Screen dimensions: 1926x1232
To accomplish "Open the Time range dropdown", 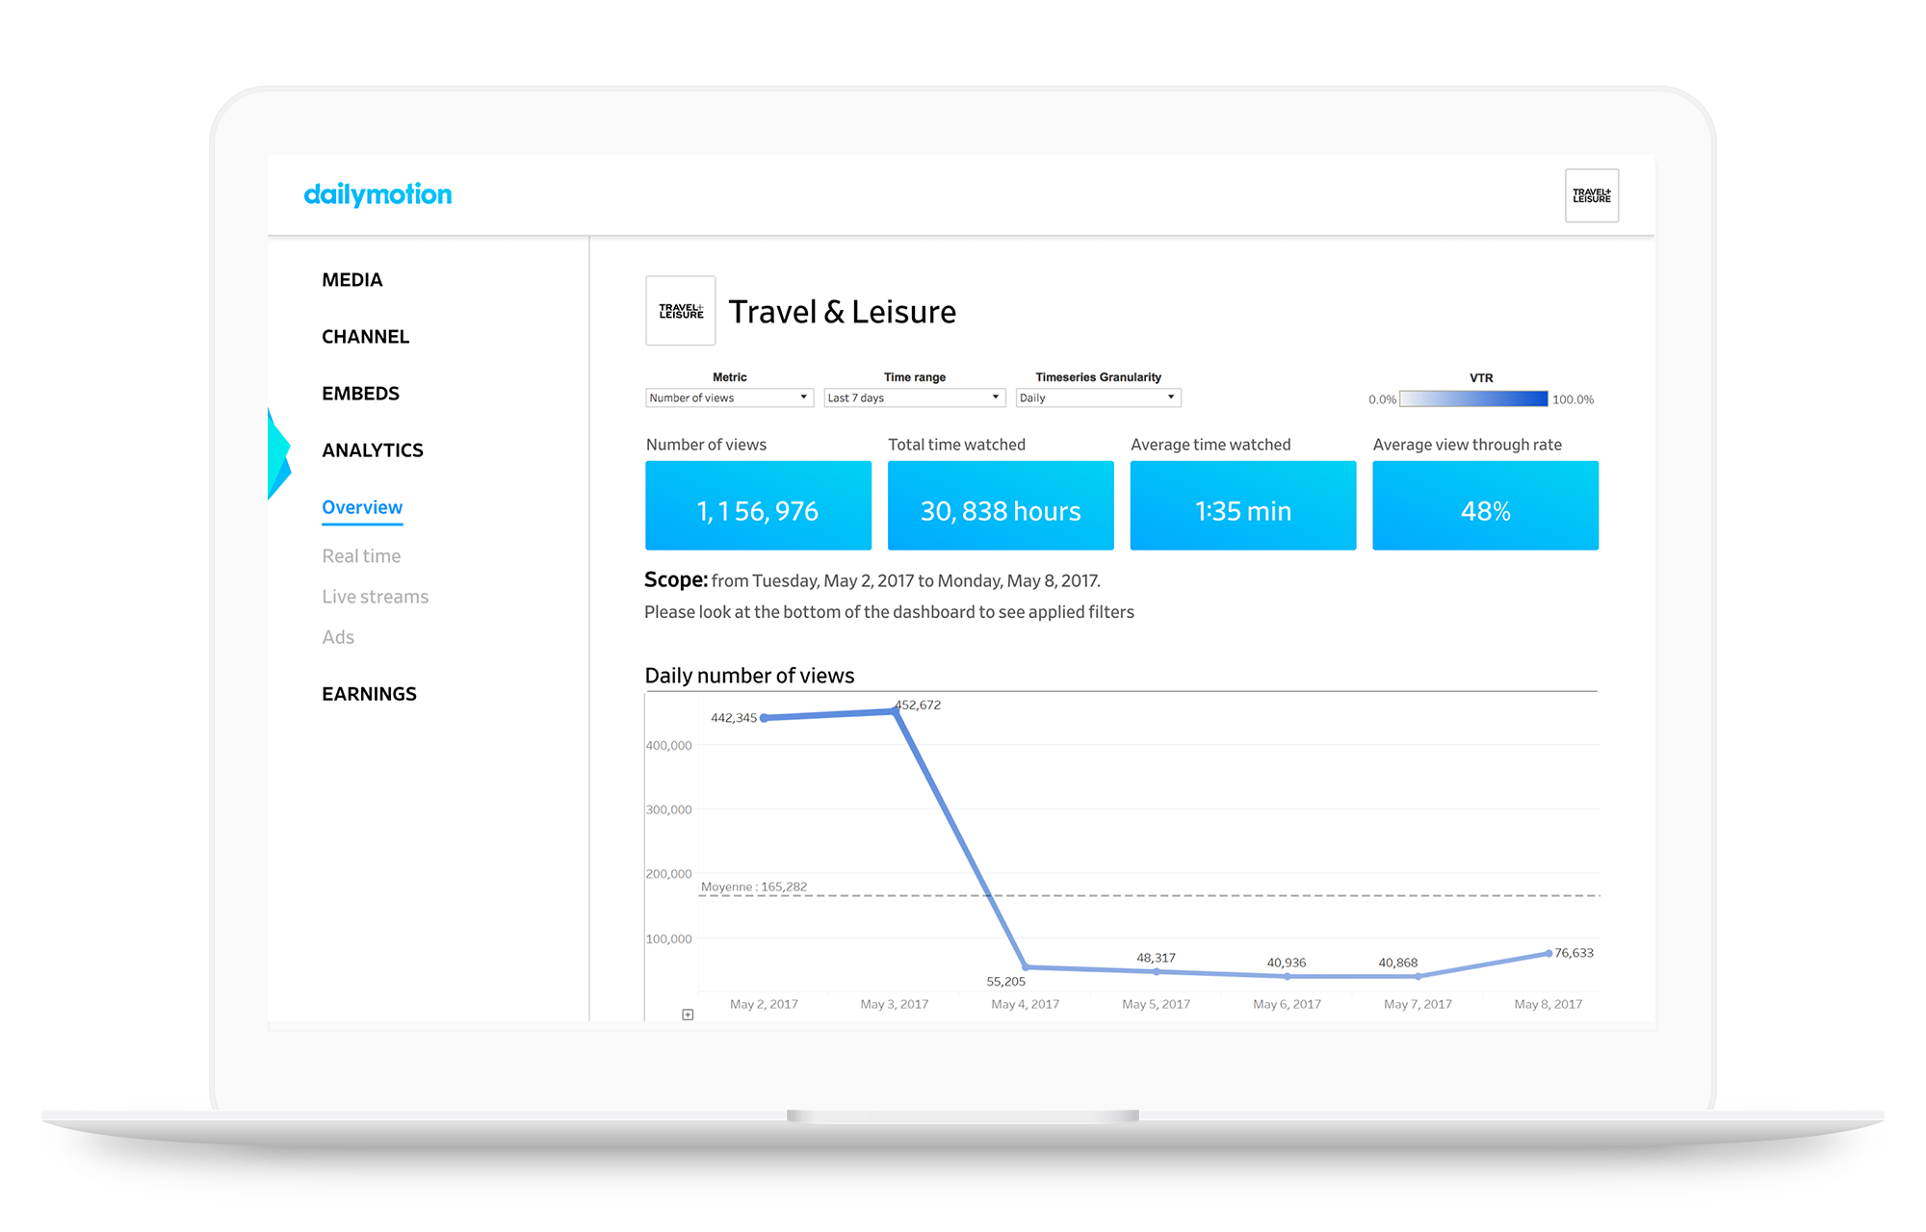I will [914, 398].
